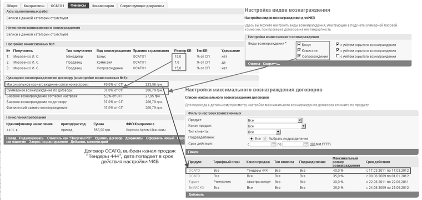This screenshot has width=422, height=200.
Task: Click Поиск to apply the filter
Action: pyautogui.click(x=193, y=152)
